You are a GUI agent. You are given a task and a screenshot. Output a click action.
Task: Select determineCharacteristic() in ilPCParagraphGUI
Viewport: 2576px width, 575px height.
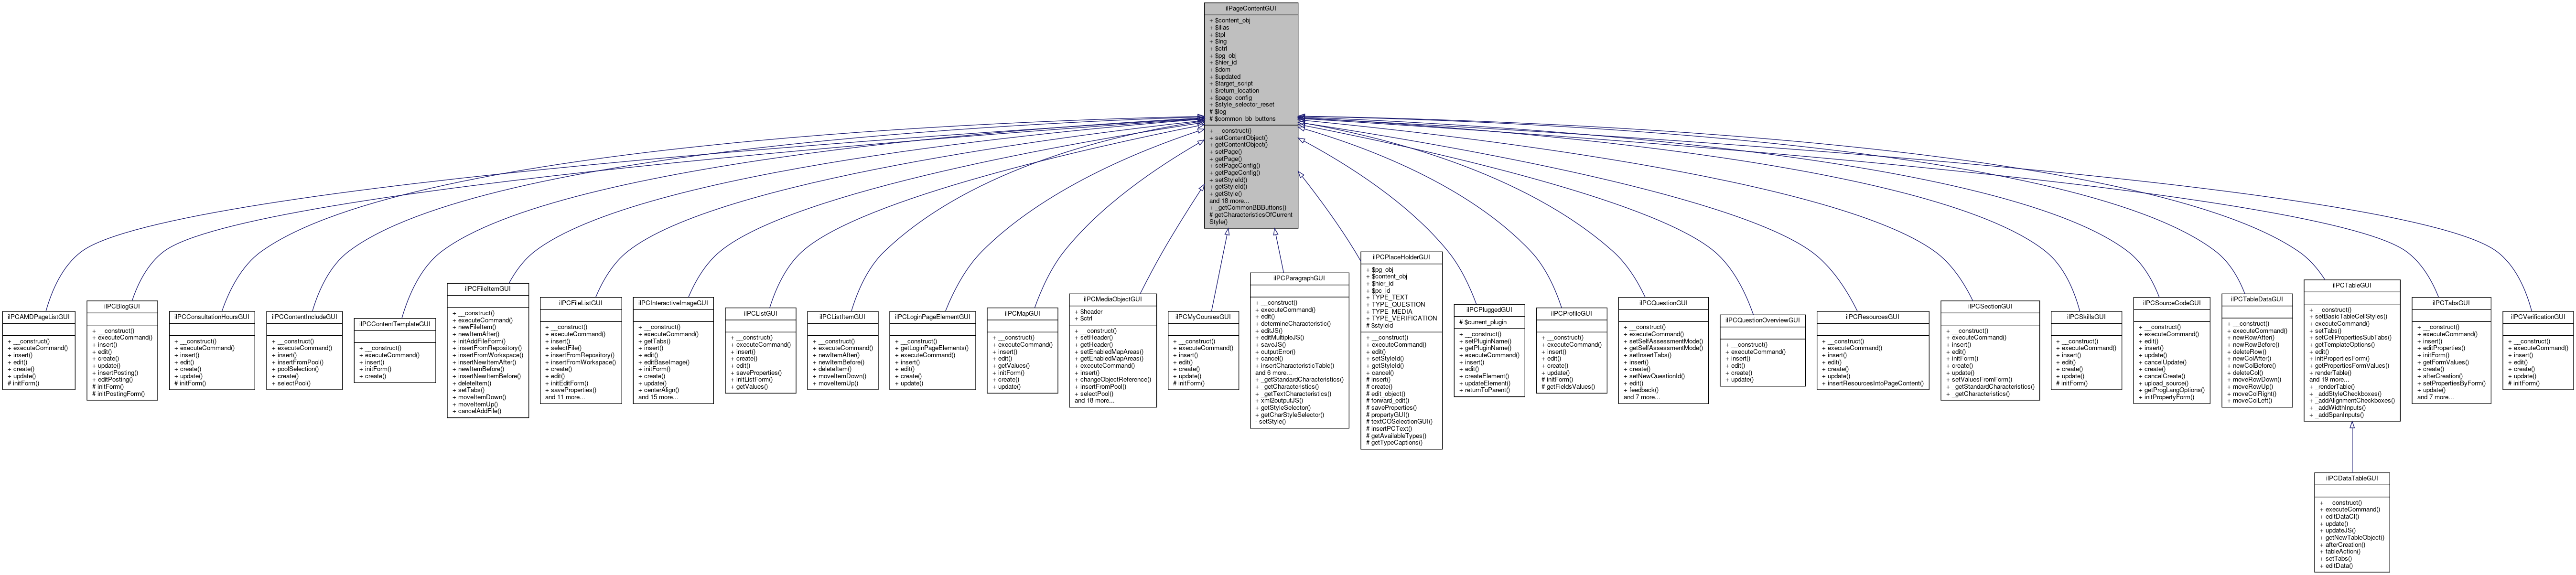tap(1293, 323)
